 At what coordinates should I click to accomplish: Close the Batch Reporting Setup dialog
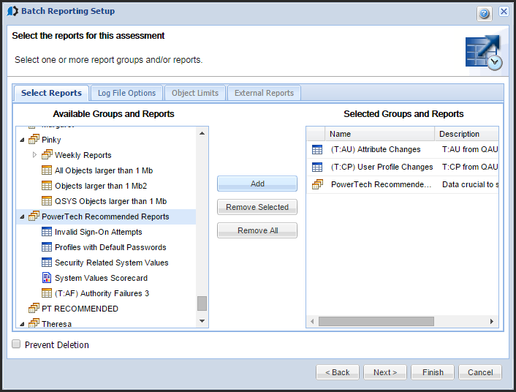[x=504, y=12]
